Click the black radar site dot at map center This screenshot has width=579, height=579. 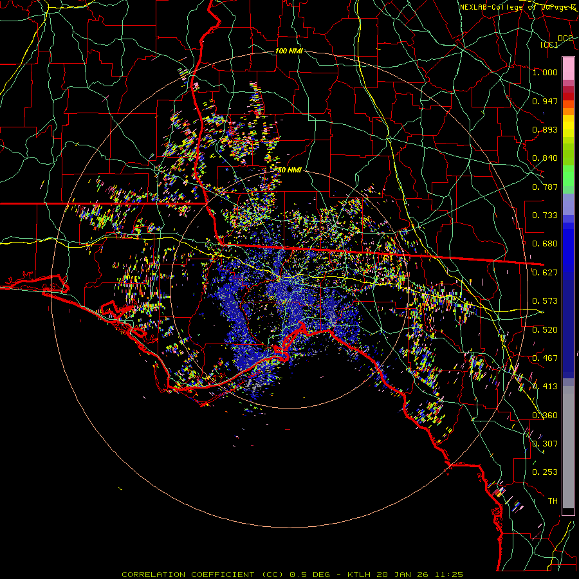[x=290, y=288]
